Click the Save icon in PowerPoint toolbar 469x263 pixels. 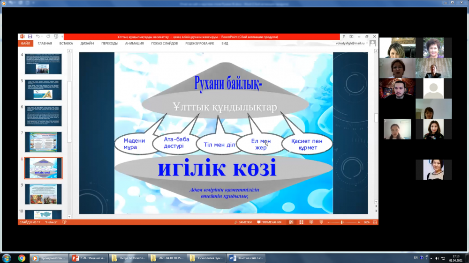[30, 37]
